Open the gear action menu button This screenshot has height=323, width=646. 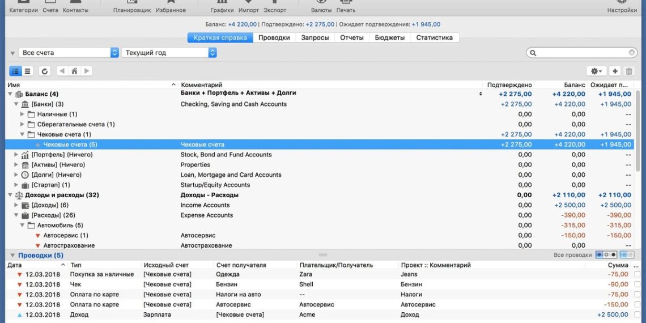596,71
